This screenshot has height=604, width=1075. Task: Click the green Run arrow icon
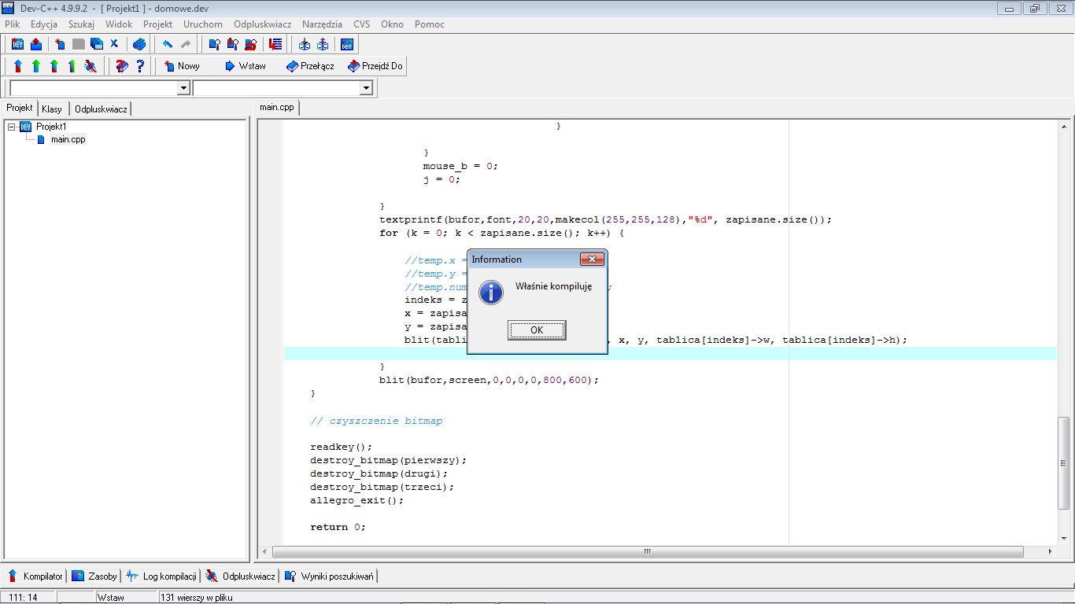tap(35, 66)
